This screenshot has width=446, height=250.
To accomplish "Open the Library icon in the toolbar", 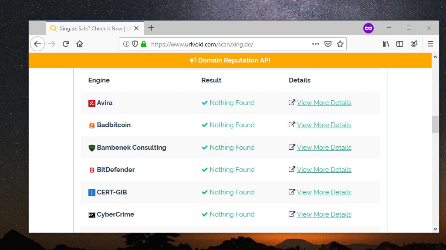I will pyautogui.click(x=386, y=44).
